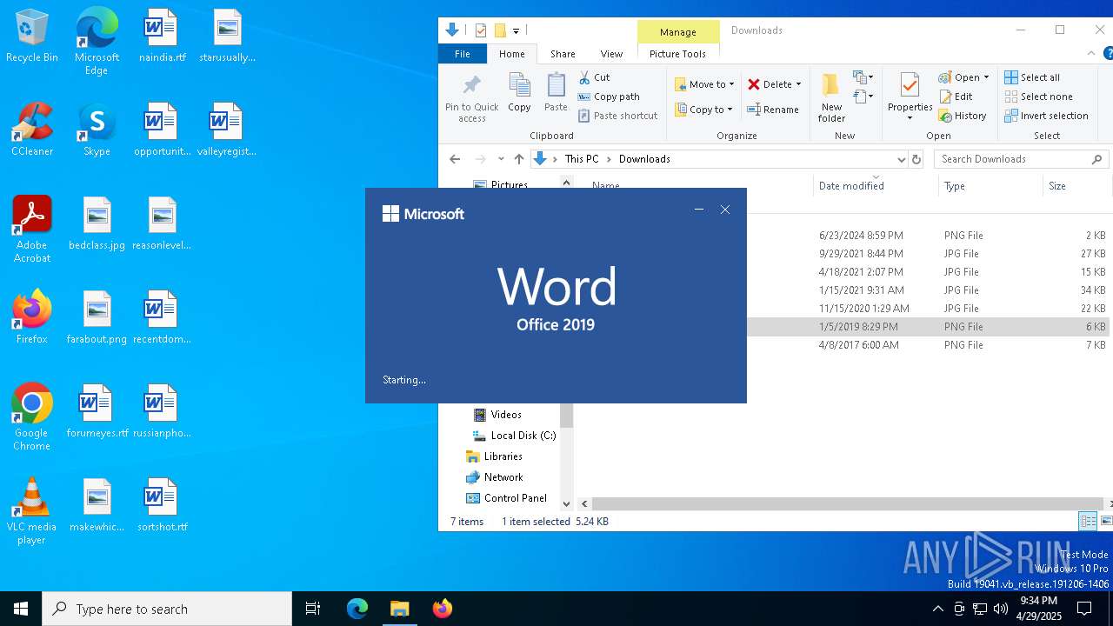1113x626 pixels.
Task: Switch to the Share ribbon tab
Action: tap(563, 54)
